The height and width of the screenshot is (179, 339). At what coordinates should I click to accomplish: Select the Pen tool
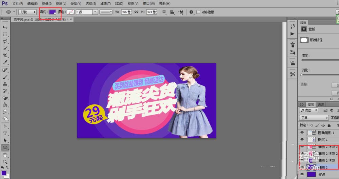coord(5,126)
